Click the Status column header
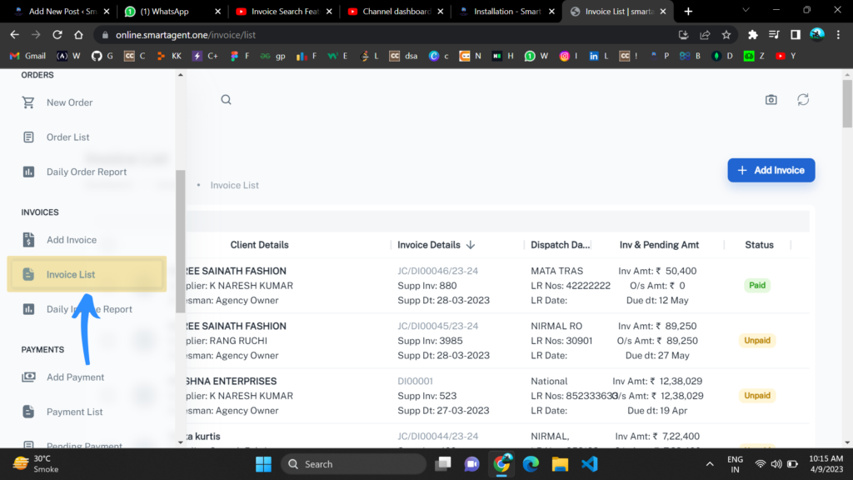 click(759, 245)
